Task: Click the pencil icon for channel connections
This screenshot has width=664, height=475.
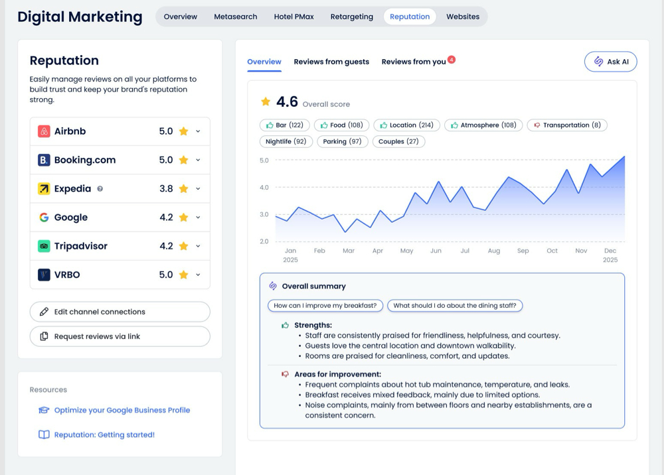Action: 44,312
